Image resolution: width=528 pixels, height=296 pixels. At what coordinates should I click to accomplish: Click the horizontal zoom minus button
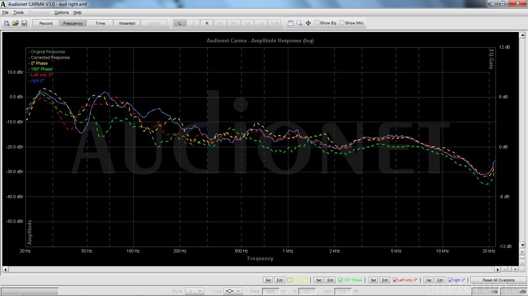point(504,269)
